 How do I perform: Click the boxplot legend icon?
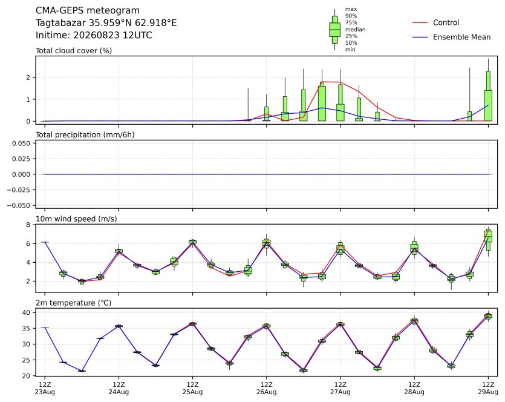(334, 30)
